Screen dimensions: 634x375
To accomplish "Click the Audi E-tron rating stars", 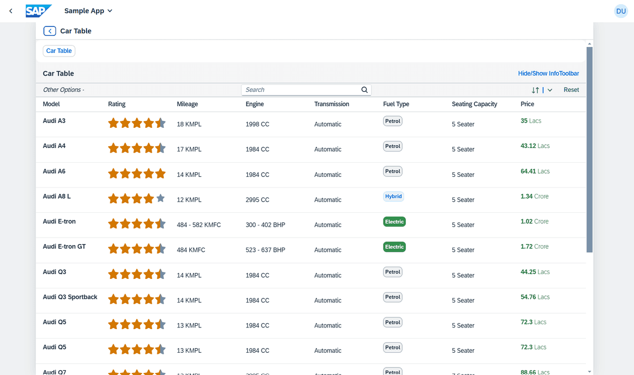I will [x=137, y=224].
